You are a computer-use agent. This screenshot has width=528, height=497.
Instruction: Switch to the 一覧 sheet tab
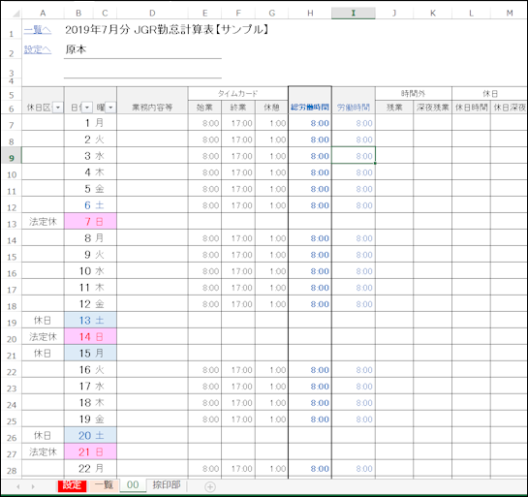coord(104,485)
